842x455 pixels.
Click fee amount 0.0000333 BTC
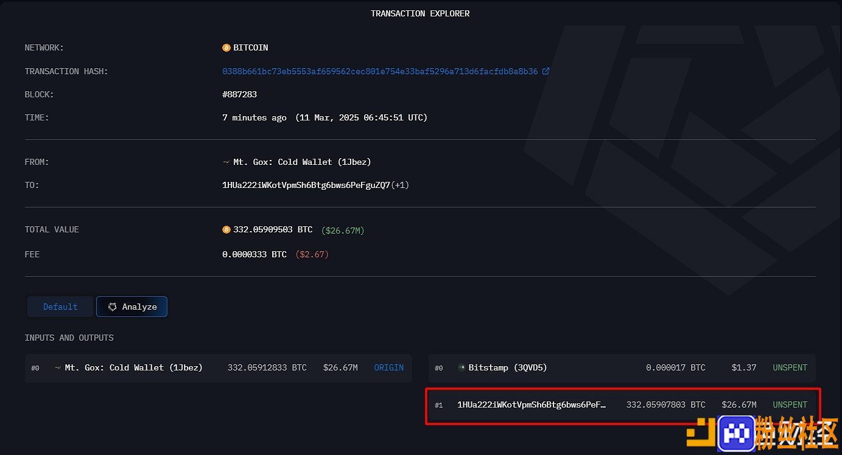coord(254,254)
